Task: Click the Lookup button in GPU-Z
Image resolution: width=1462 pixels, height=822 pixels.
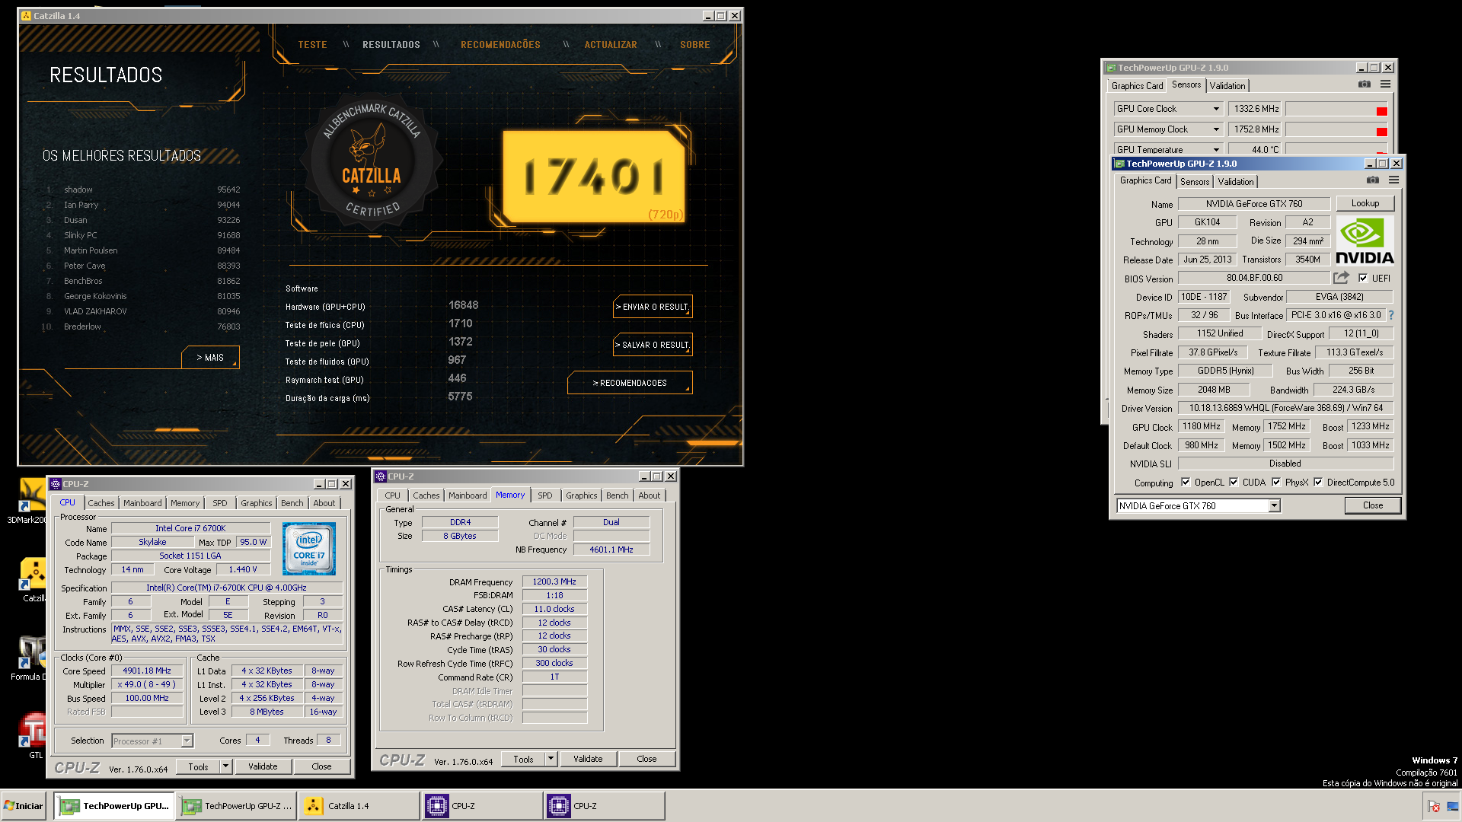Action: tap(1365, 203)
